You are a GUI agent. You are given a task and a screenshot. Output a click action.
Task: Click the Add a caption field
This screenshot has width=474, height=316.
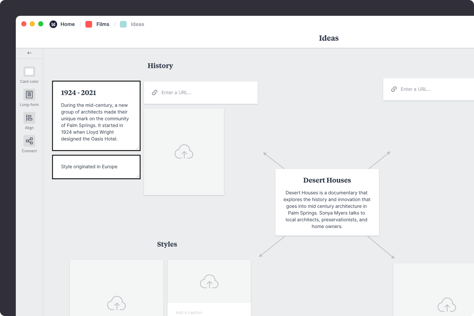click(x=189, y=312)
